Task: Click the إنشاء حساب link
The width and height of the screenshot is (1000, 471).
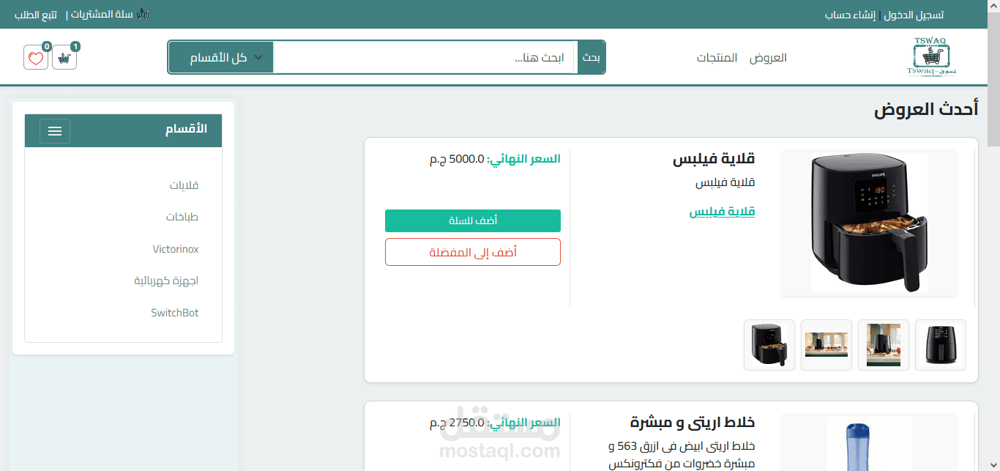Action: pos(850,15)
